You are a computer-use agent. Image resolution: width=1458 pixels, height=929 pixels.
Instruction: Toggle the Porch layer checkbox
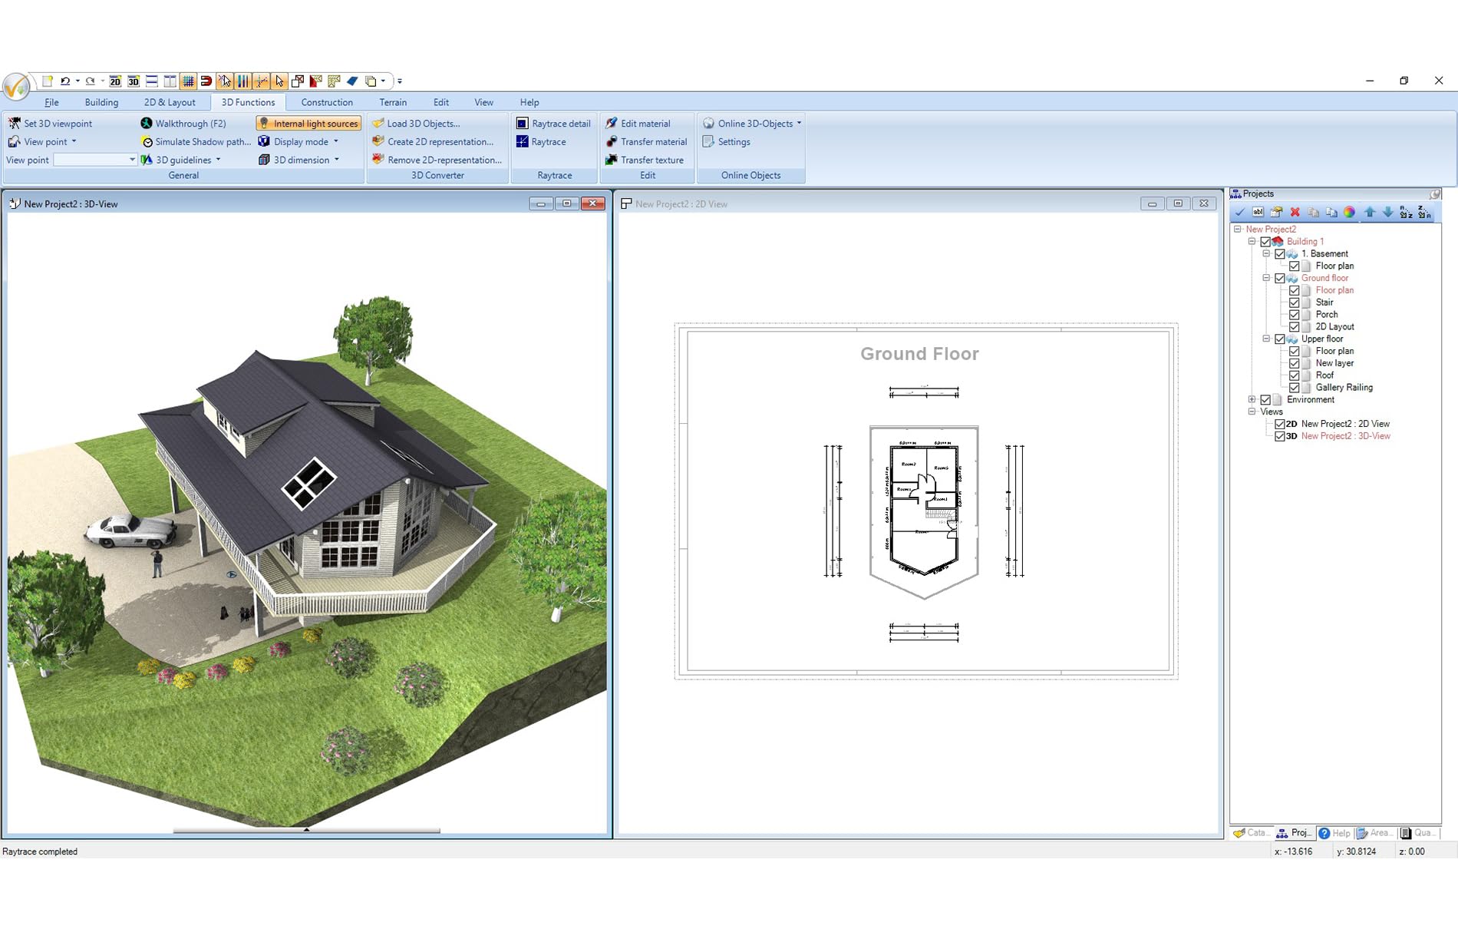[1295, 315]
